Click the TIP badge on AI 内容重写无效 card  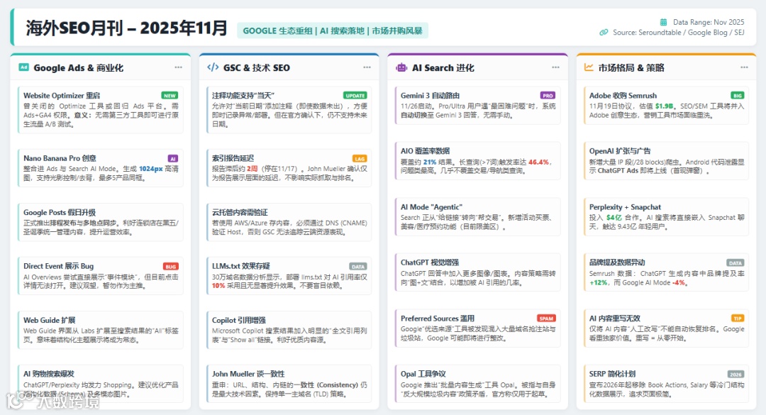coord(738,319)
